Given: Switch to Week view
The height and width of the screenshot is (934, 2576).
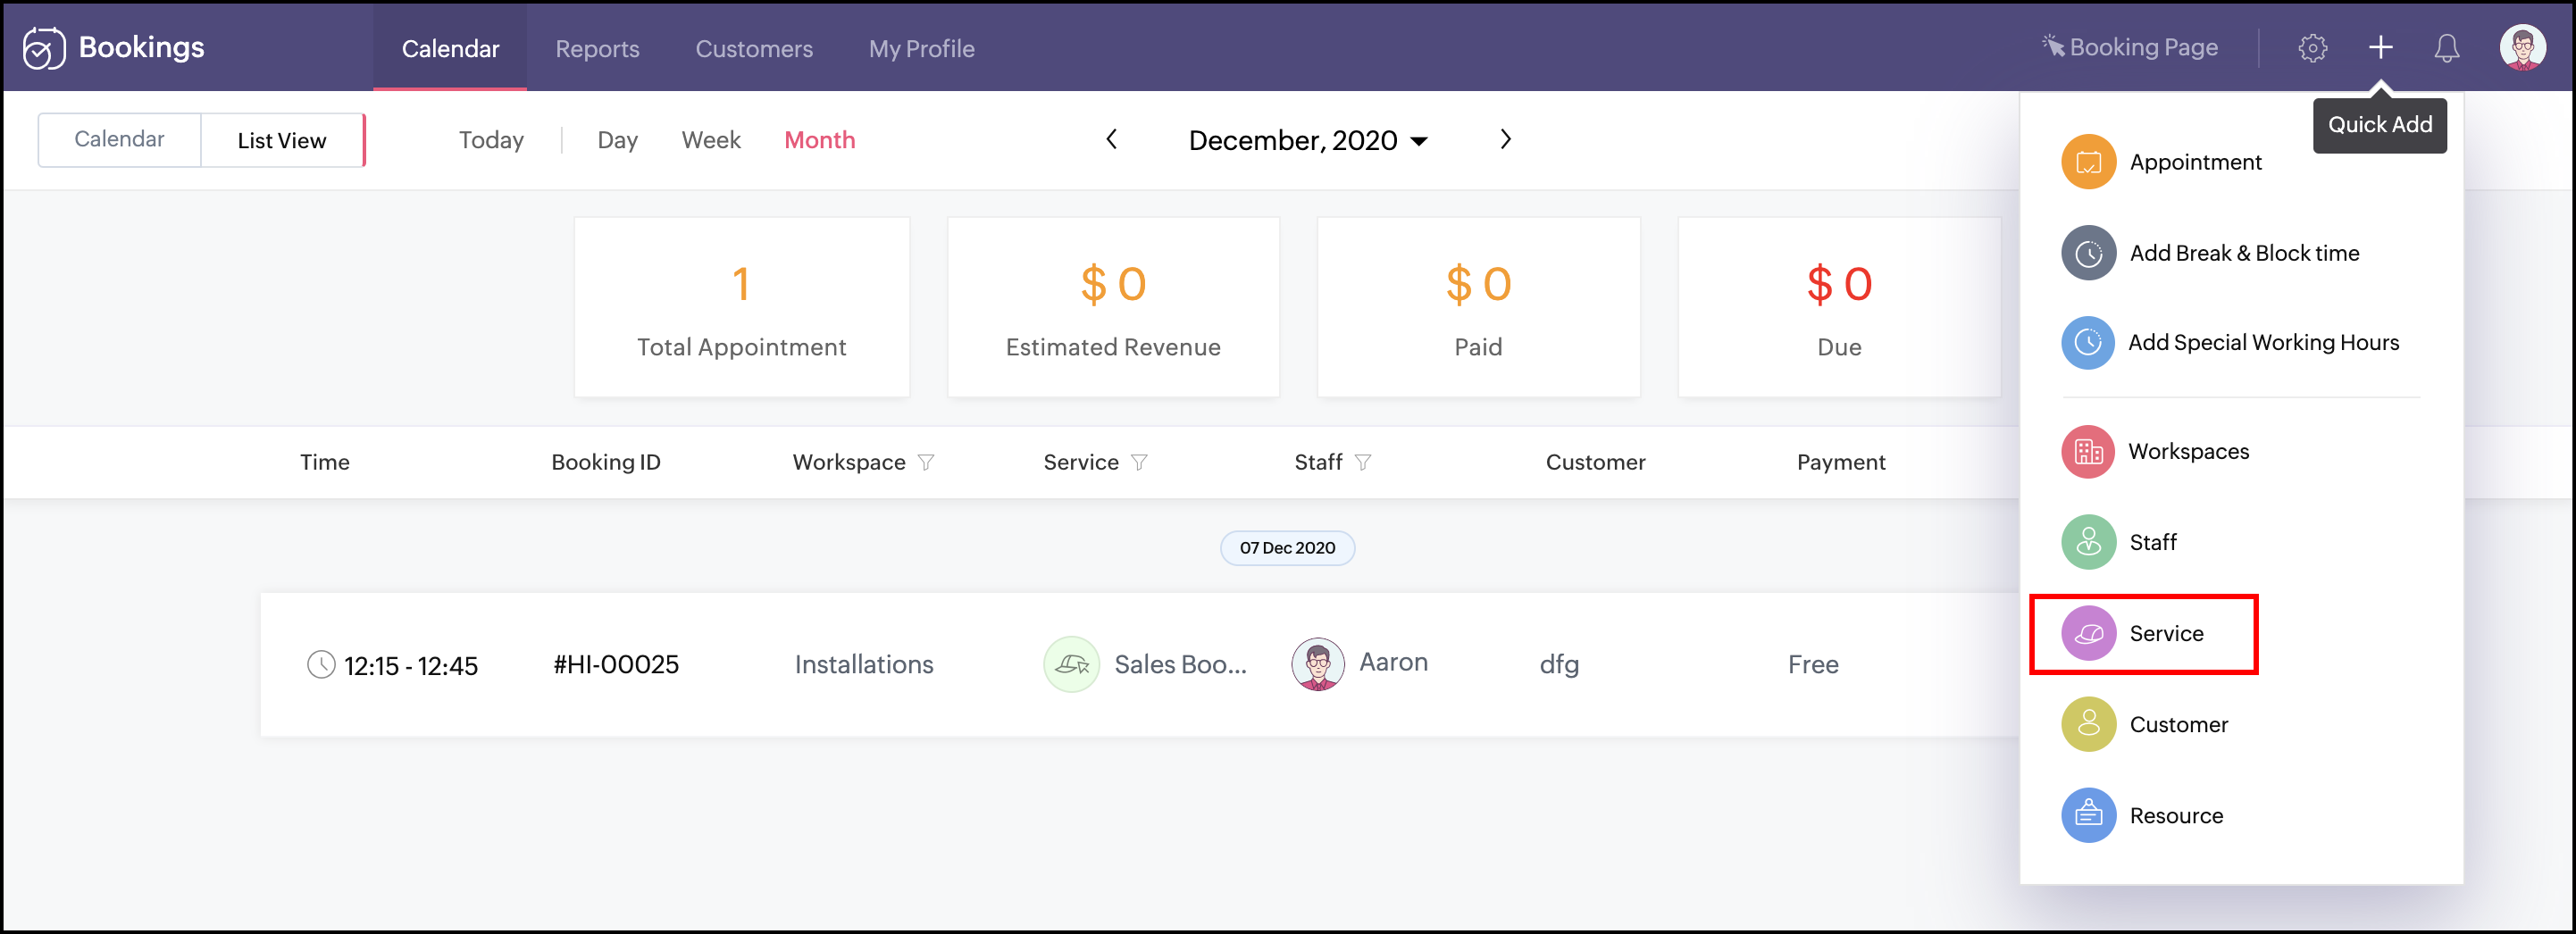Looking at the screenshot, I should pos(710,141).
